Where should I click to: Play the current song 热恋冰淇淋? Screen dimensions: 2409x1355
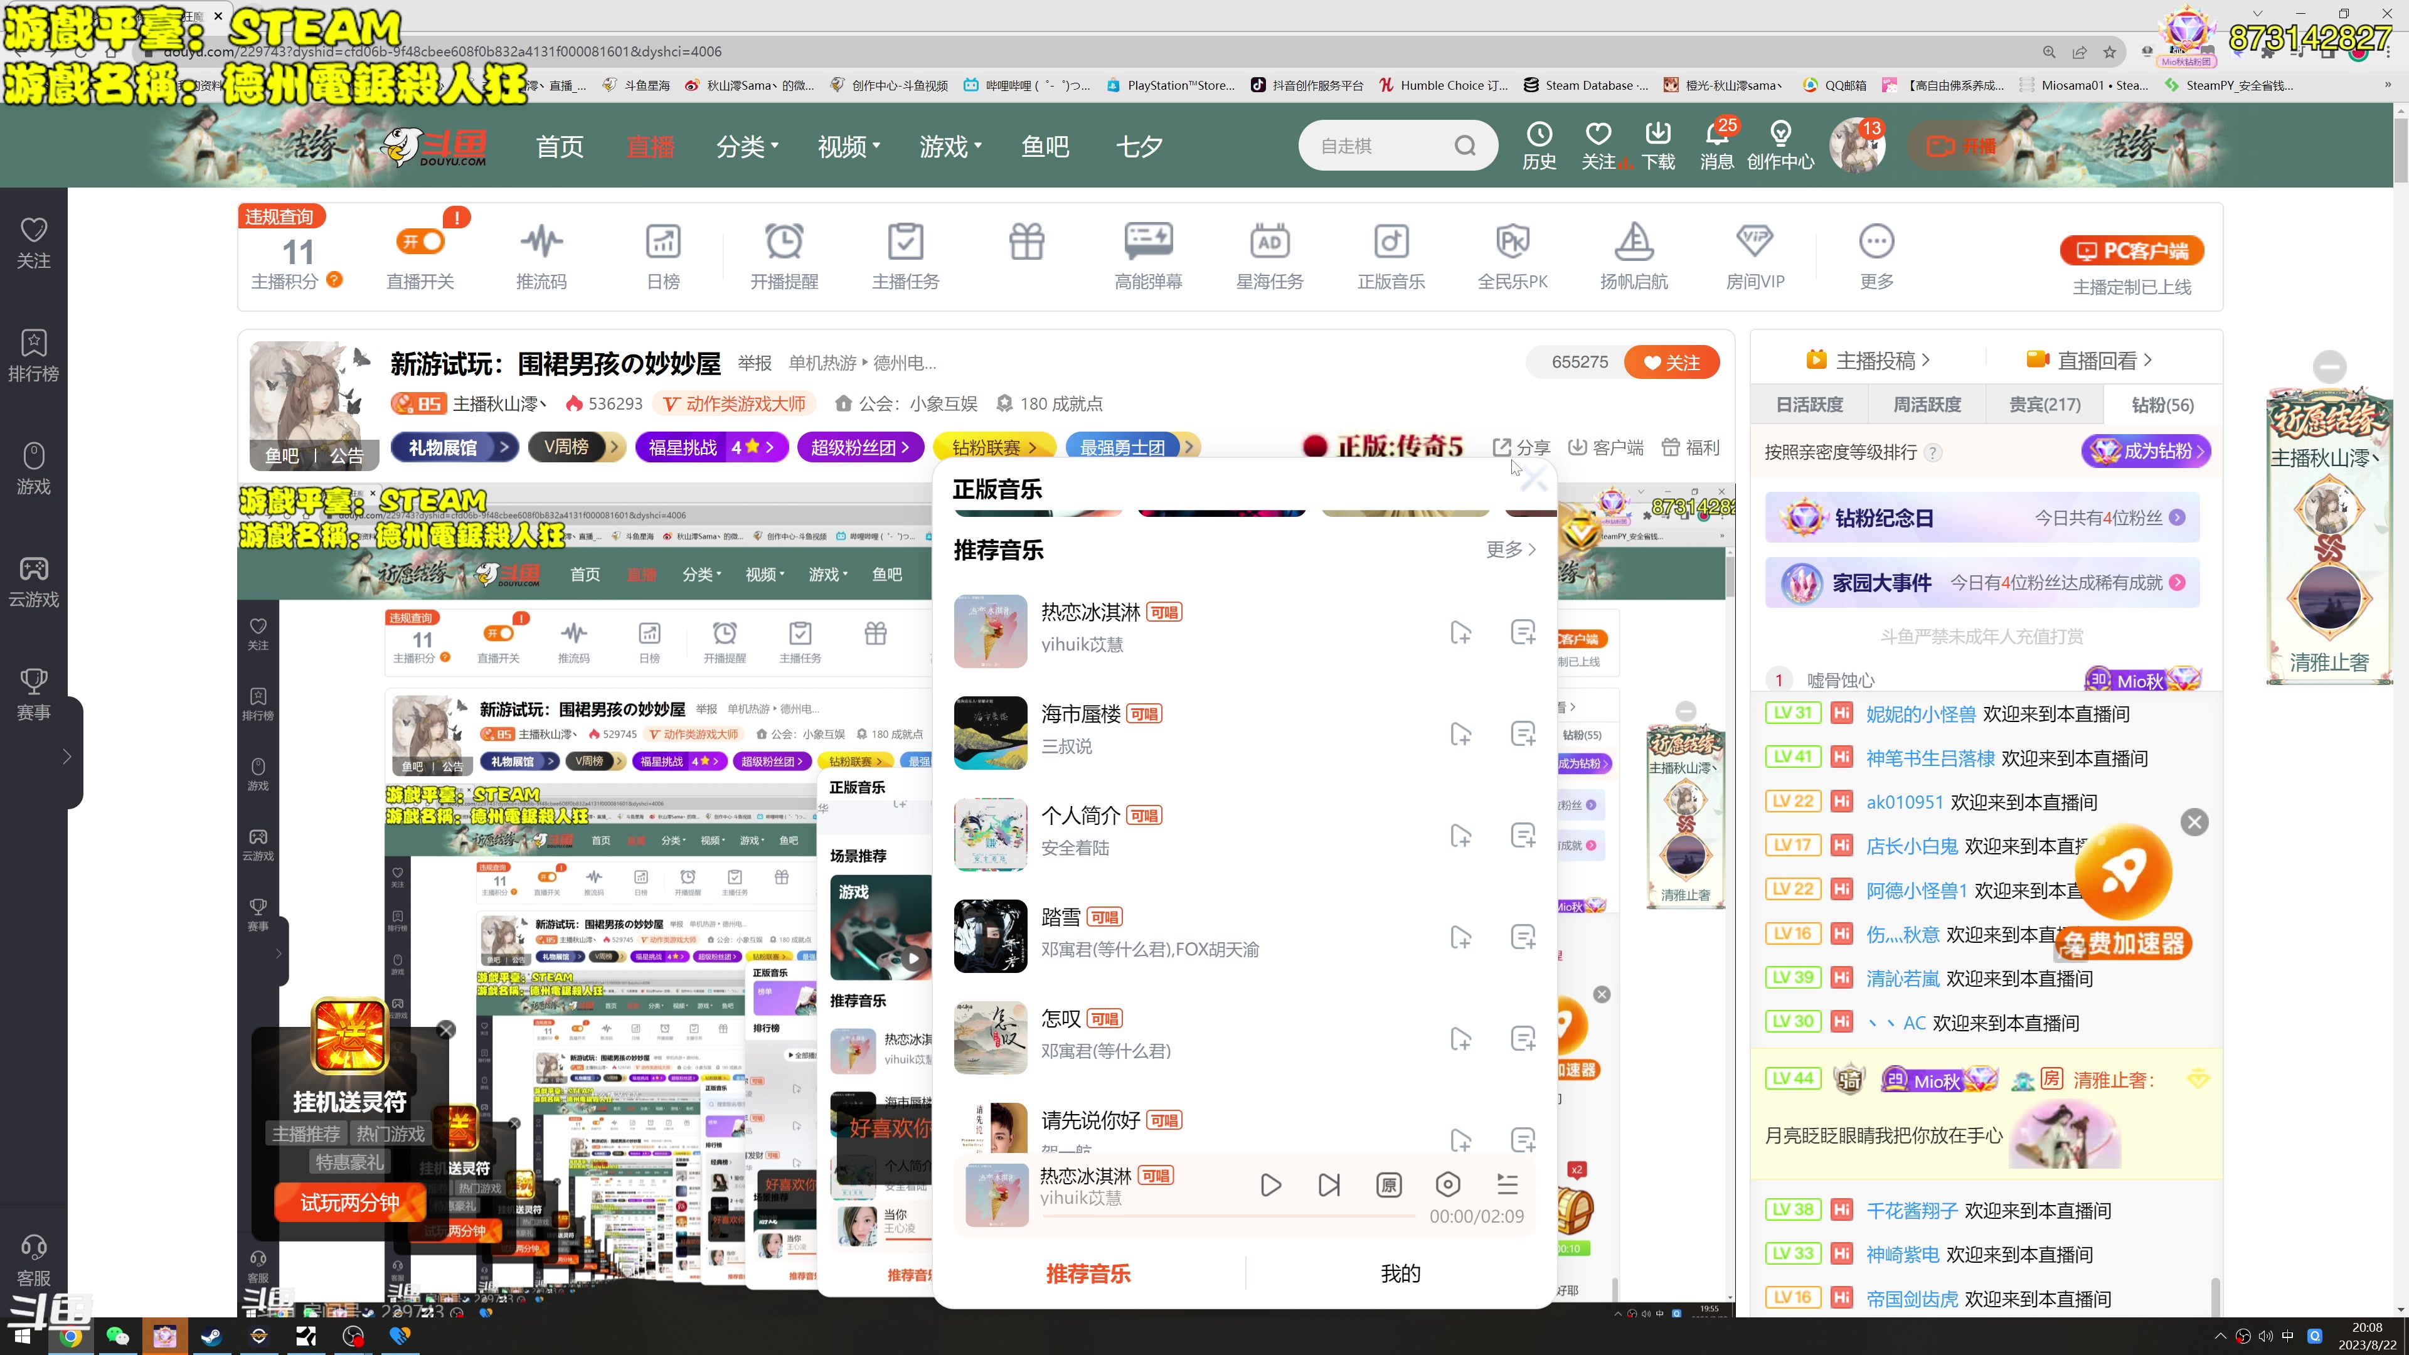(1270, 1185)
